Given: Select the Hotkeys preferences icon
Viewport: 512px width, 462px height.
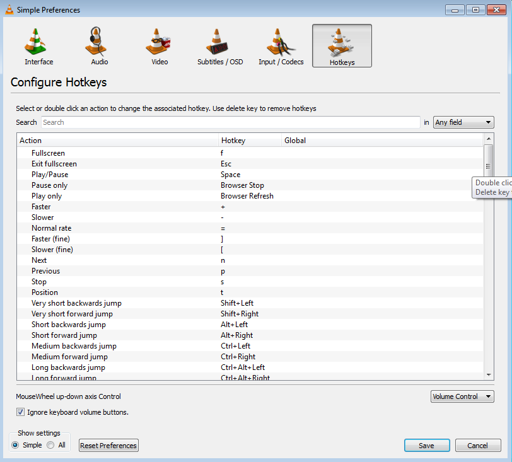Looking at the screenshot, I should click(342, 46).
